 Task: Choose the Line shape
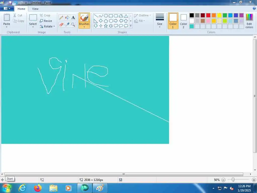[x=96, y=16]
